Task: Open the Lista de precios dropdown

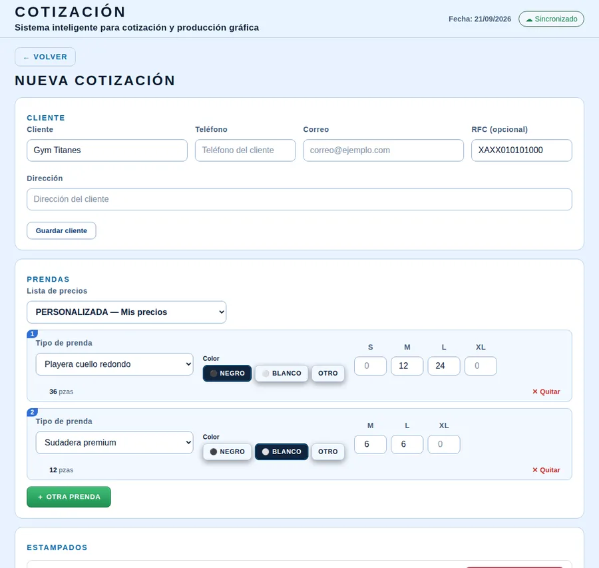Action: coord(126,312)
